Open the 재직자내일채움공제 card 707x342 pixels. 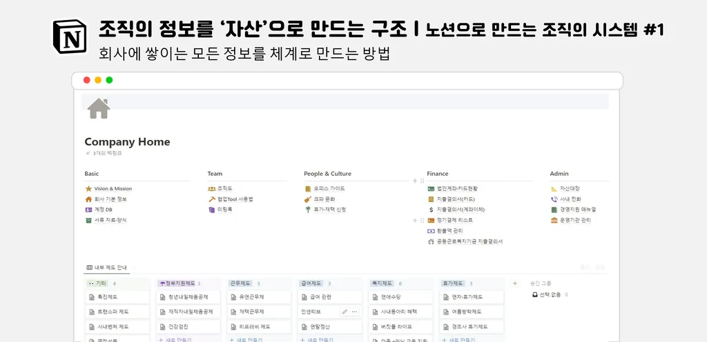point(188,312)
